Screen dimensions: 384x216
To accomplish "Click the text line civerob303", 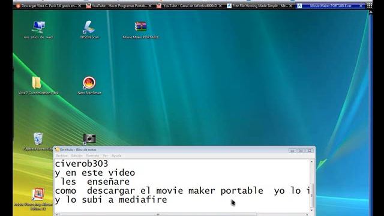I will click(82, 164).
